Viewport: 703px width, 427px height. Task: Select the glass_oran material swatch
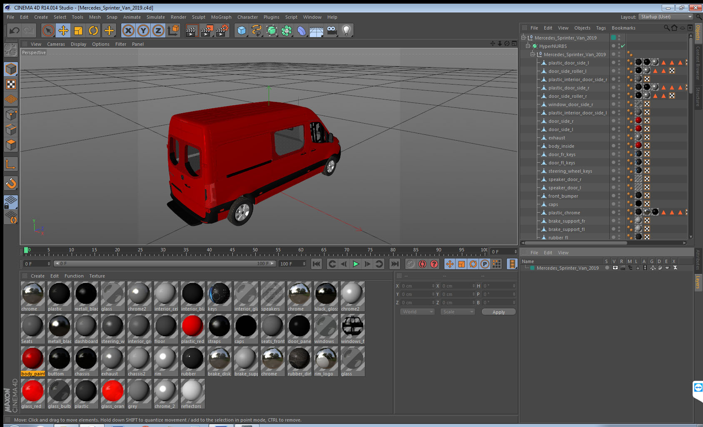(113, 394)
